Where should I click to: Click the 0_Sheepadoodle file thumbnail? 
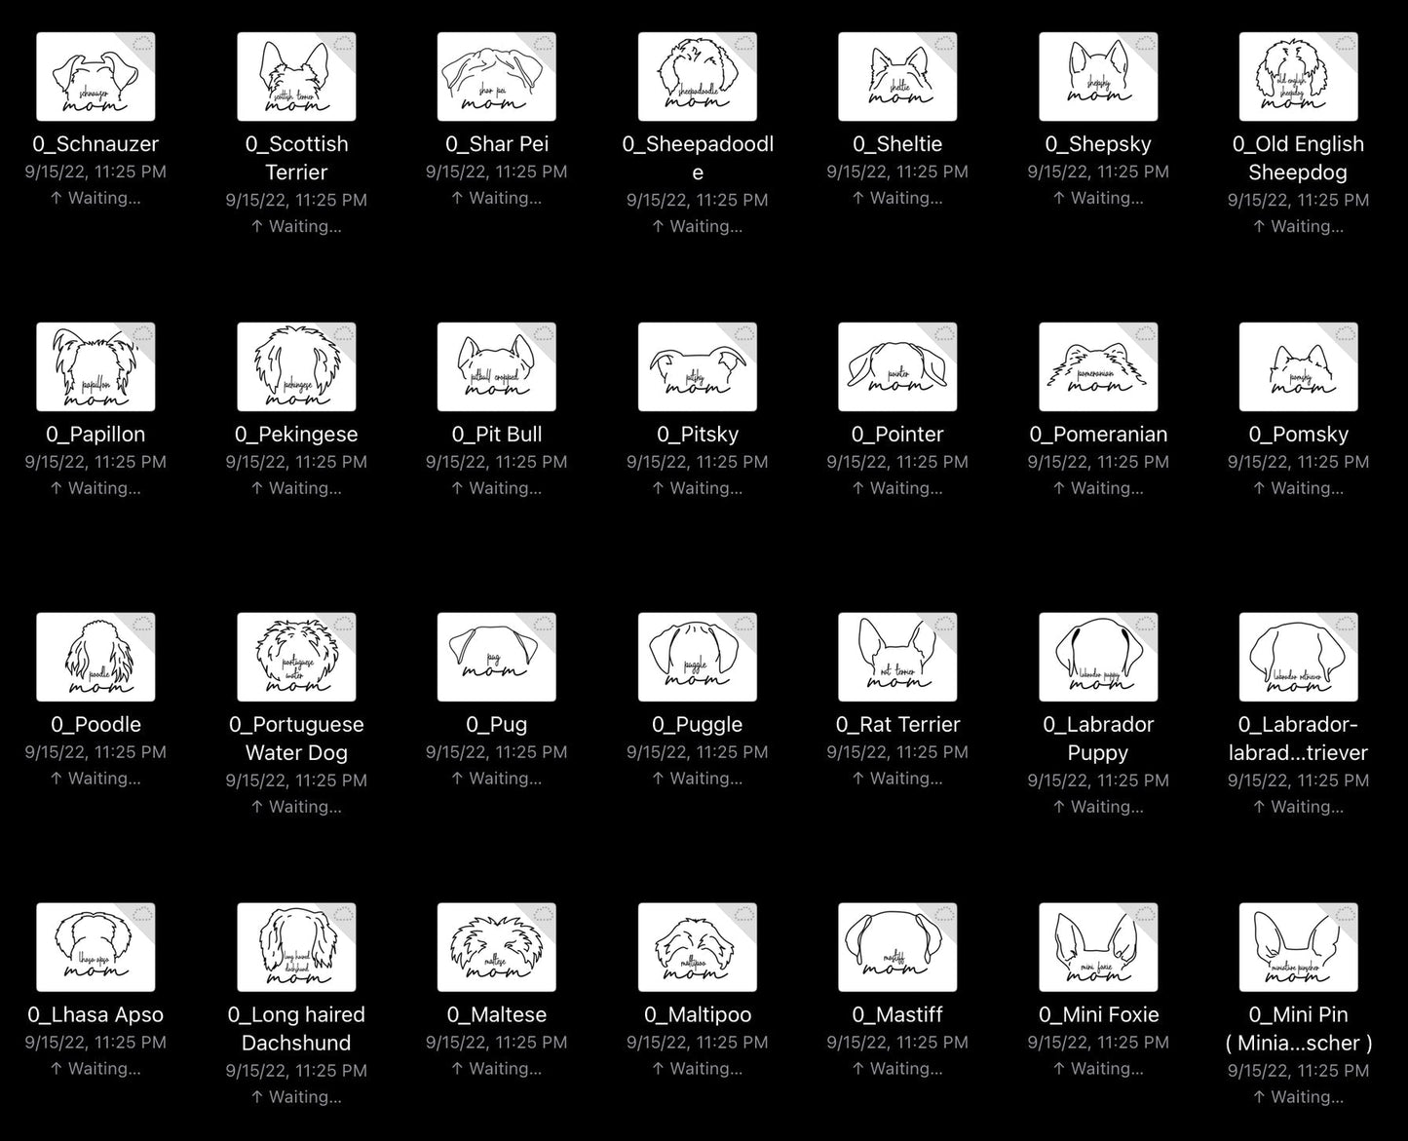click(697, 77)
